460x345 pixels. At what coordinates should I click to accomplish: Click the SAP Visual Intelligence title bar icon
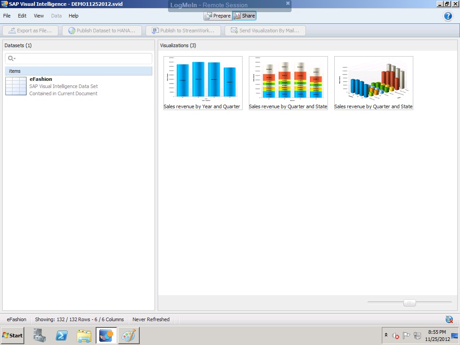coord(4,4)
